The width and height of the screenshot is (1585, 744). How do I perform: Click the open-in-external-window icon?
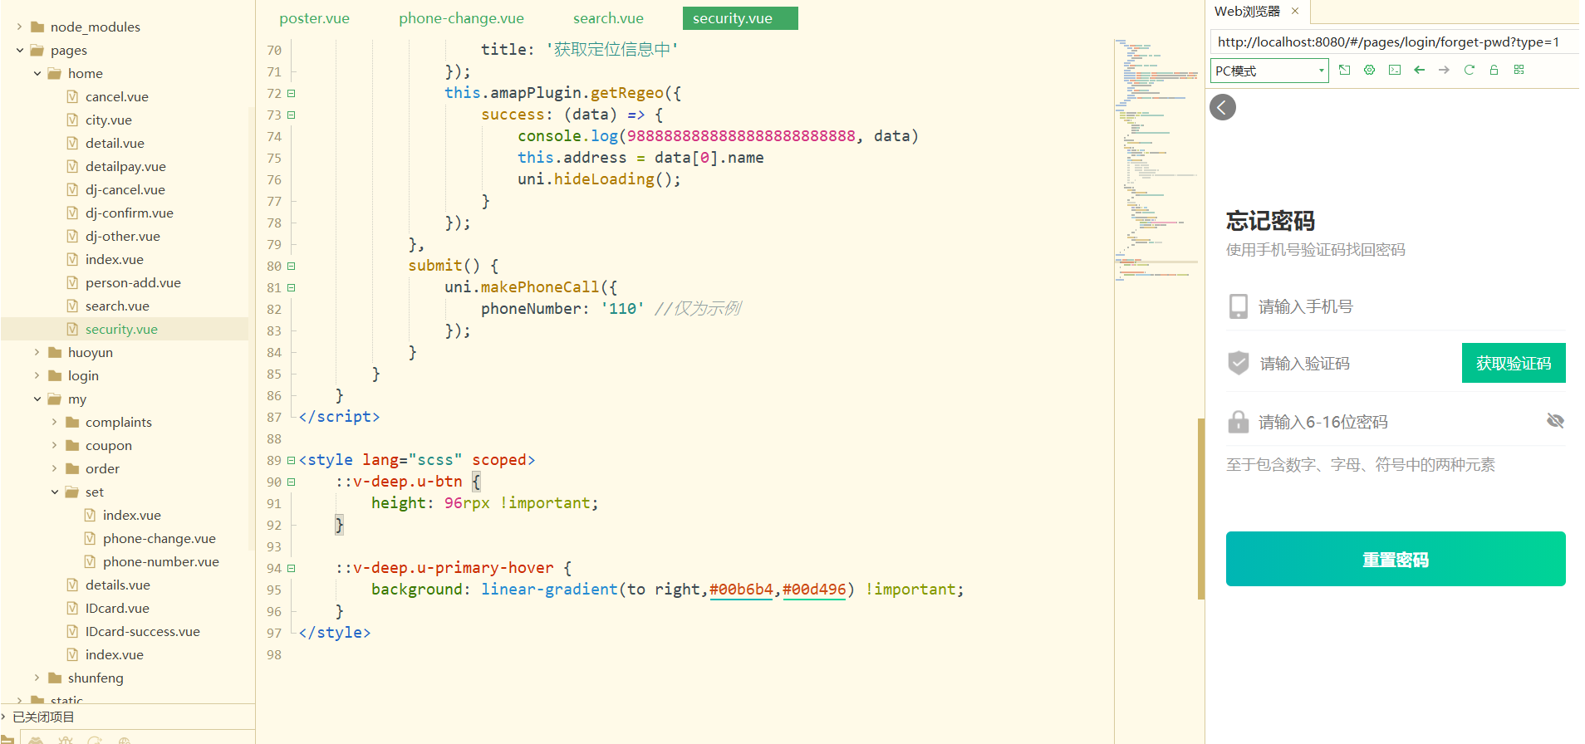pos(1345,71)
